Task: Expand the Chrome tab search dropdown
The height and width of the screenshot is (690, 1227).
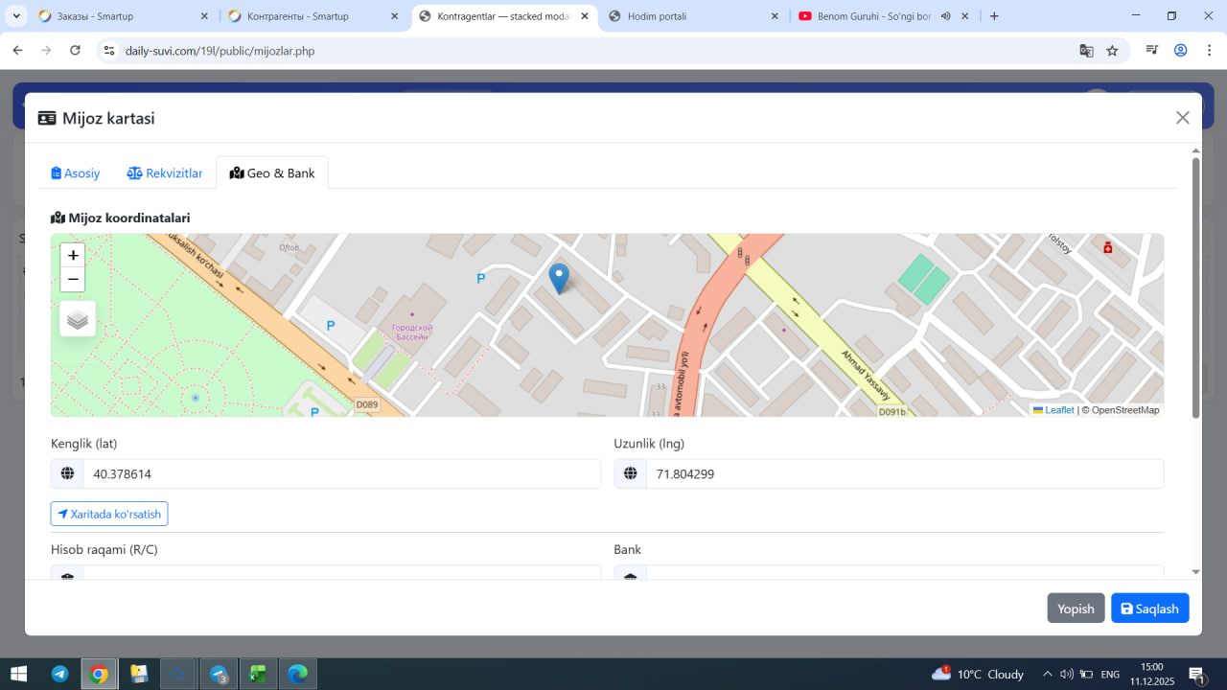Action: 17,16
